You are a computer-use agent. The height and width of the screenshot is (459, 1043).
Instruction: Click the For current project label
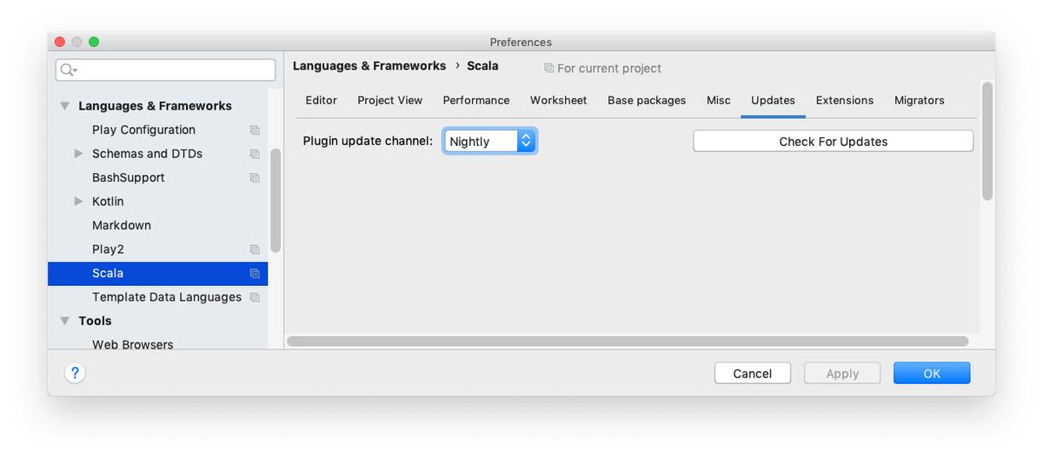point(609,68)
